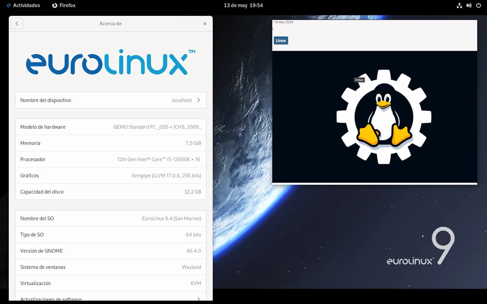Open the clock showing 13 de may 19:54
This screenshot has width=487, height=304.
243,5
